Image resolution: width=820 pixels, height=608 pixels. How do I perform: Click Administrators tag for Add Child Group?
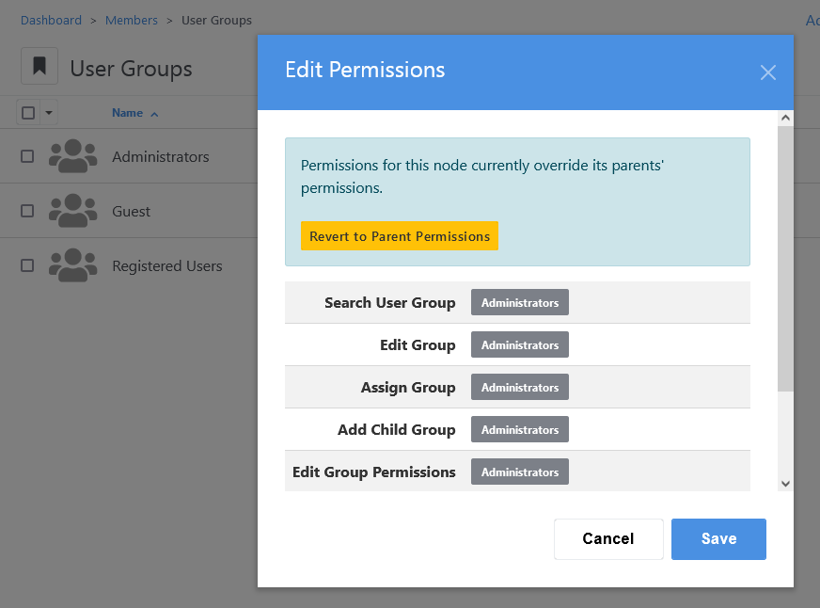click(519, 429)
